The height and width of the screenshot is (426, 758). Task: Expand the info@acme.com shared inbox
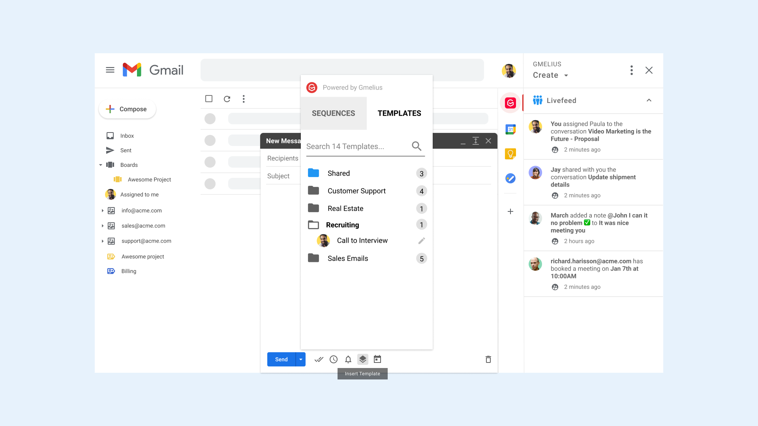tap(103, 211)
